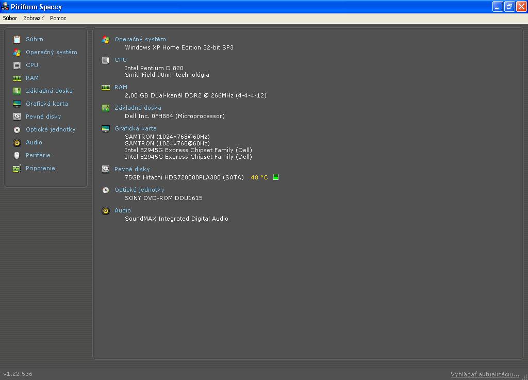The width and height of the screenshot is (528, 380).
Task: Click the RAM heading link in summary
Action: tap(121, 87)
